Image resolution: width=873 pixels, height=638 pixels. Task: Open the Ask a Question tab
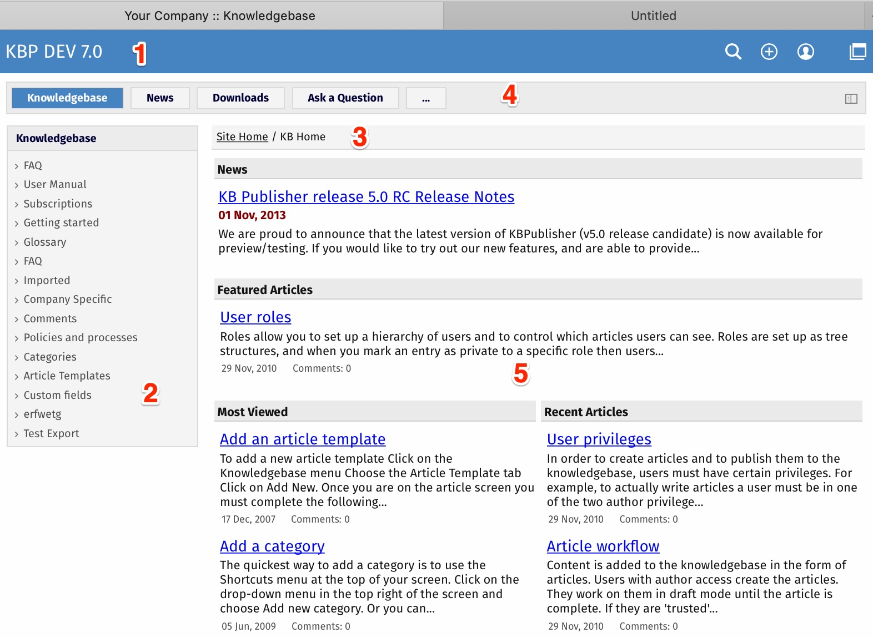[345, 98]
